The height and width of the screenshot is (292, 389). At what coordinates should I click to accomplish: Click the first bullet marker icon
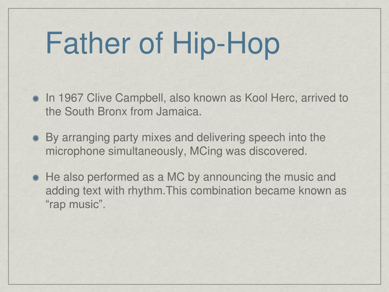click(36, 99)
